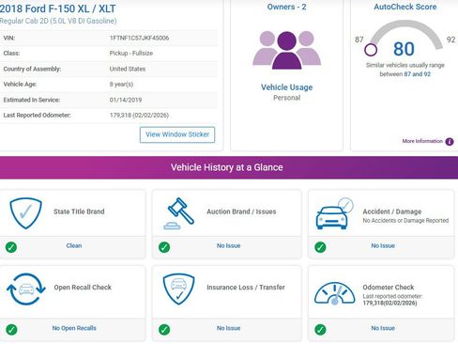Open the More Information link

[x=422, y=141]
